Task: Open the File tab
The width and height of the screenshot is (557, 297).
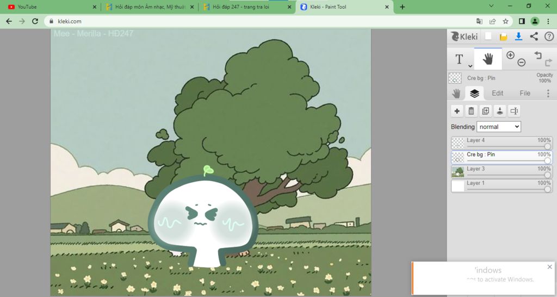Action: point(525,93)
